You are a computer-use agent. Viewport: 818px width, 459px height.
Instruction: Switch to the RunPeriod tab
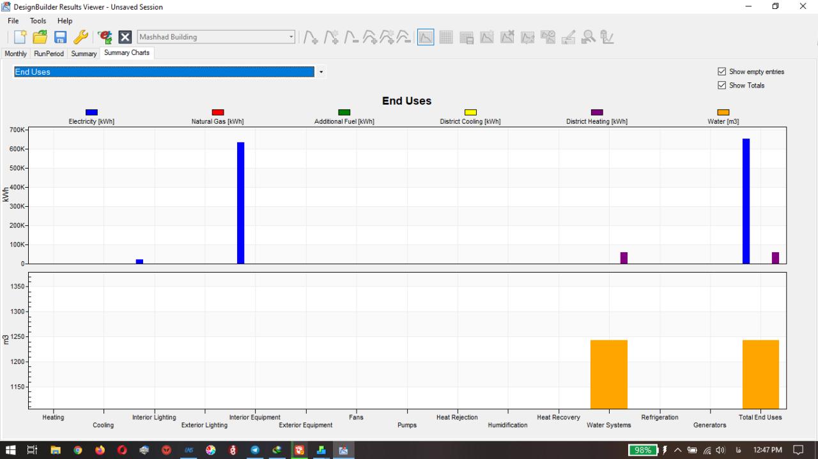49,54
